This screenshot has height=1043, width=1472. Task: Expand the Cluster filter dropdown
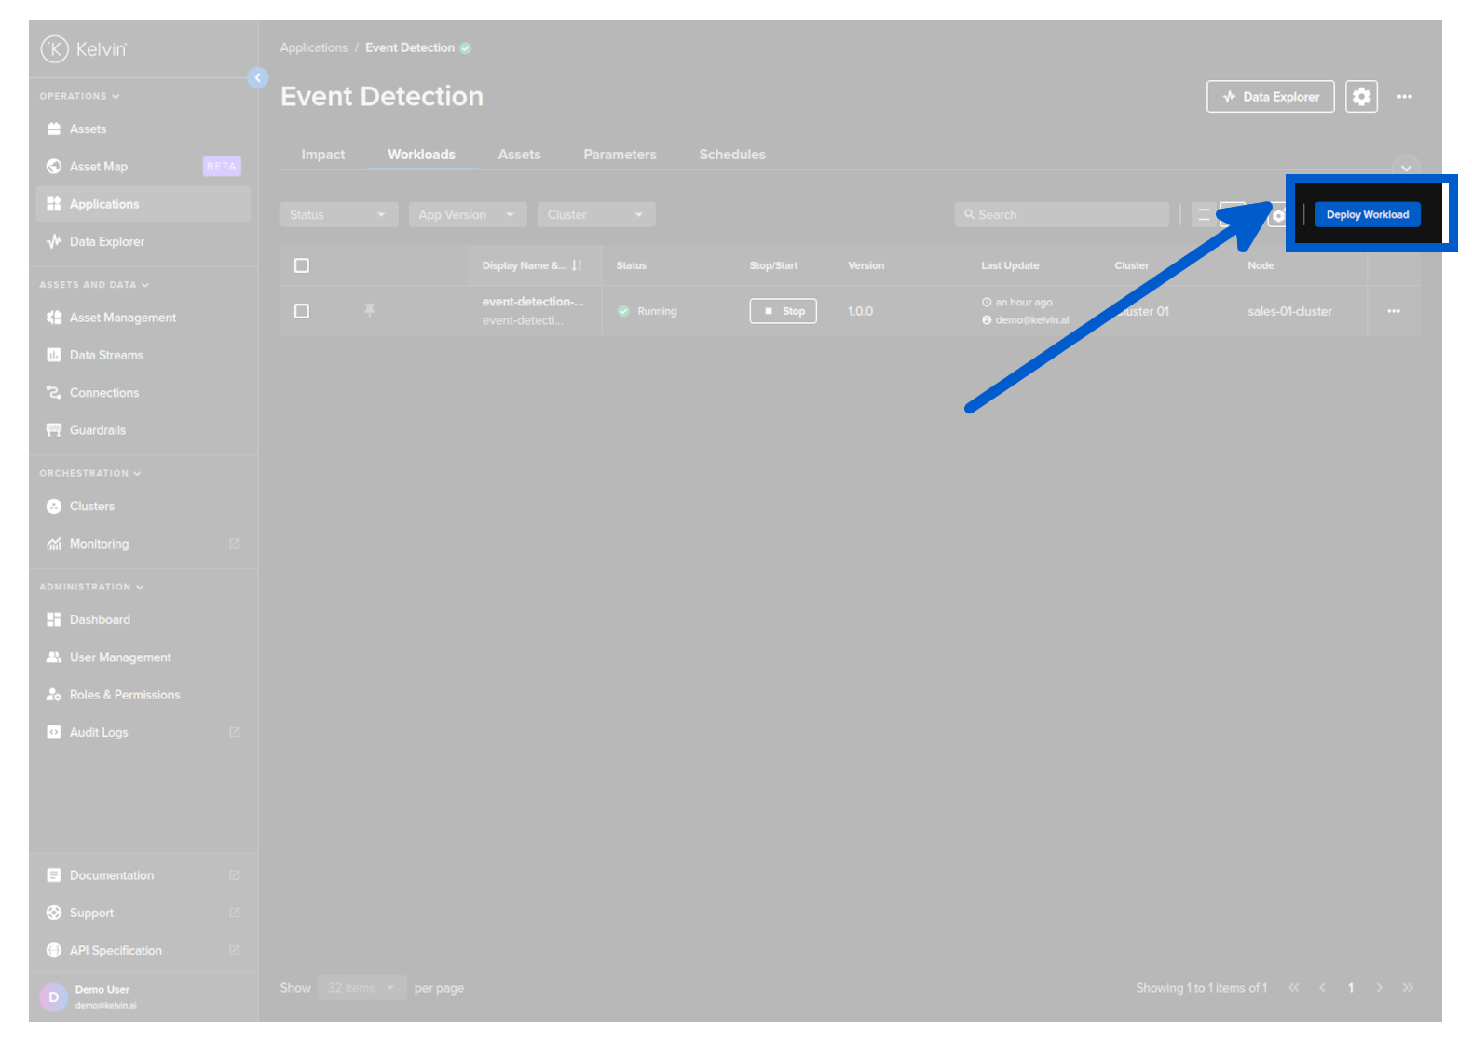click(595, 215)
